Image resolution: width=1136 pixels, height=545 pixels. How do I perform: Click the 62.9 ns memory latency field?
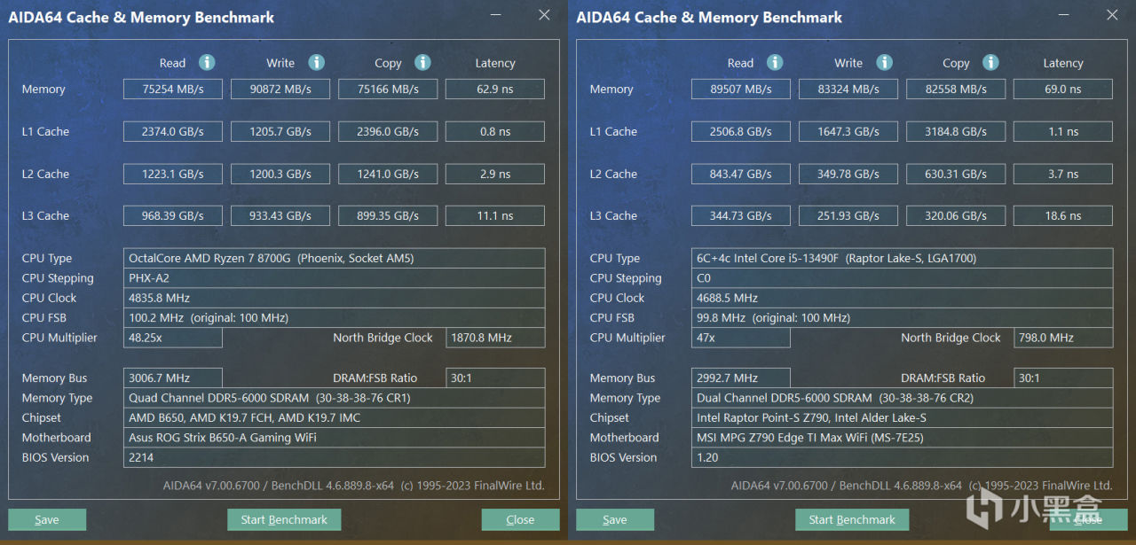tap(494, 89)
